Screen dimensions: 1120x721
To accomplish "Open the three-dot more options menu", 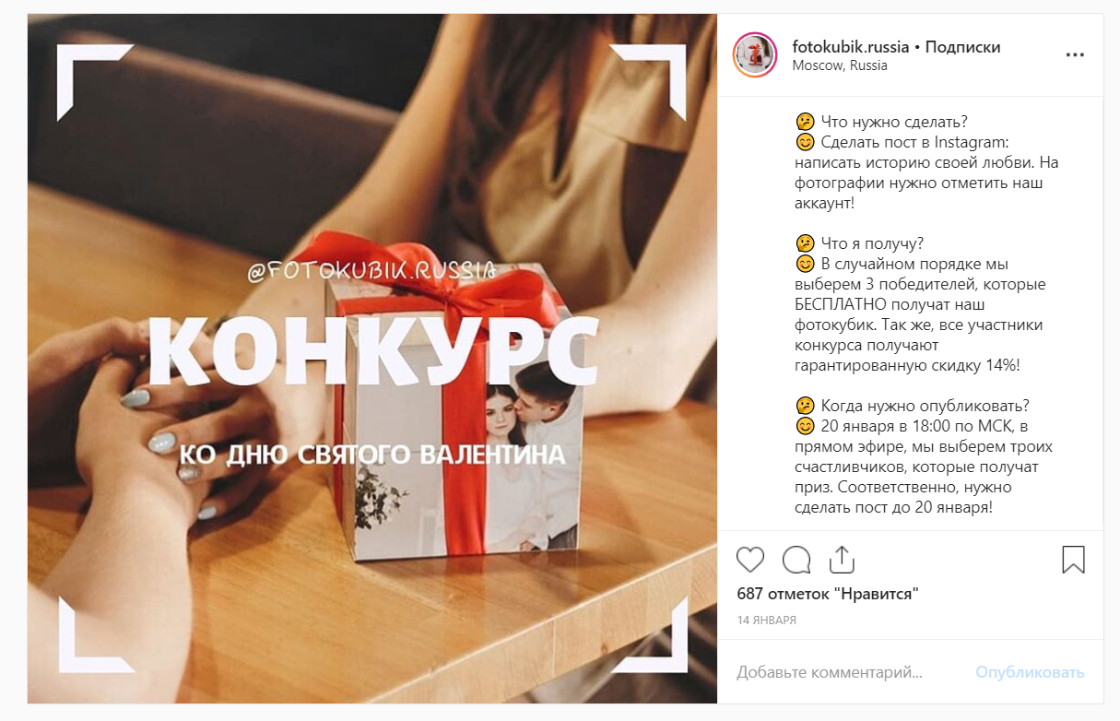I will tap(1075, 55).
